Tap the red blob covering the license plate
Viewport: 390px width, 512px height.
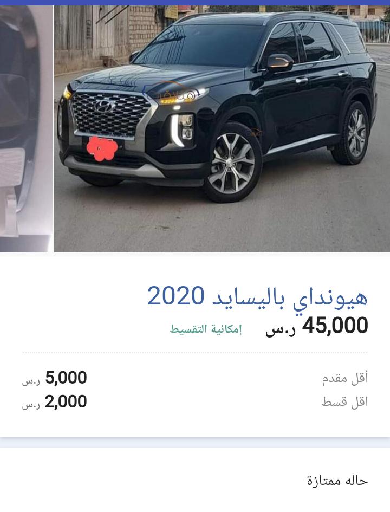102,148
